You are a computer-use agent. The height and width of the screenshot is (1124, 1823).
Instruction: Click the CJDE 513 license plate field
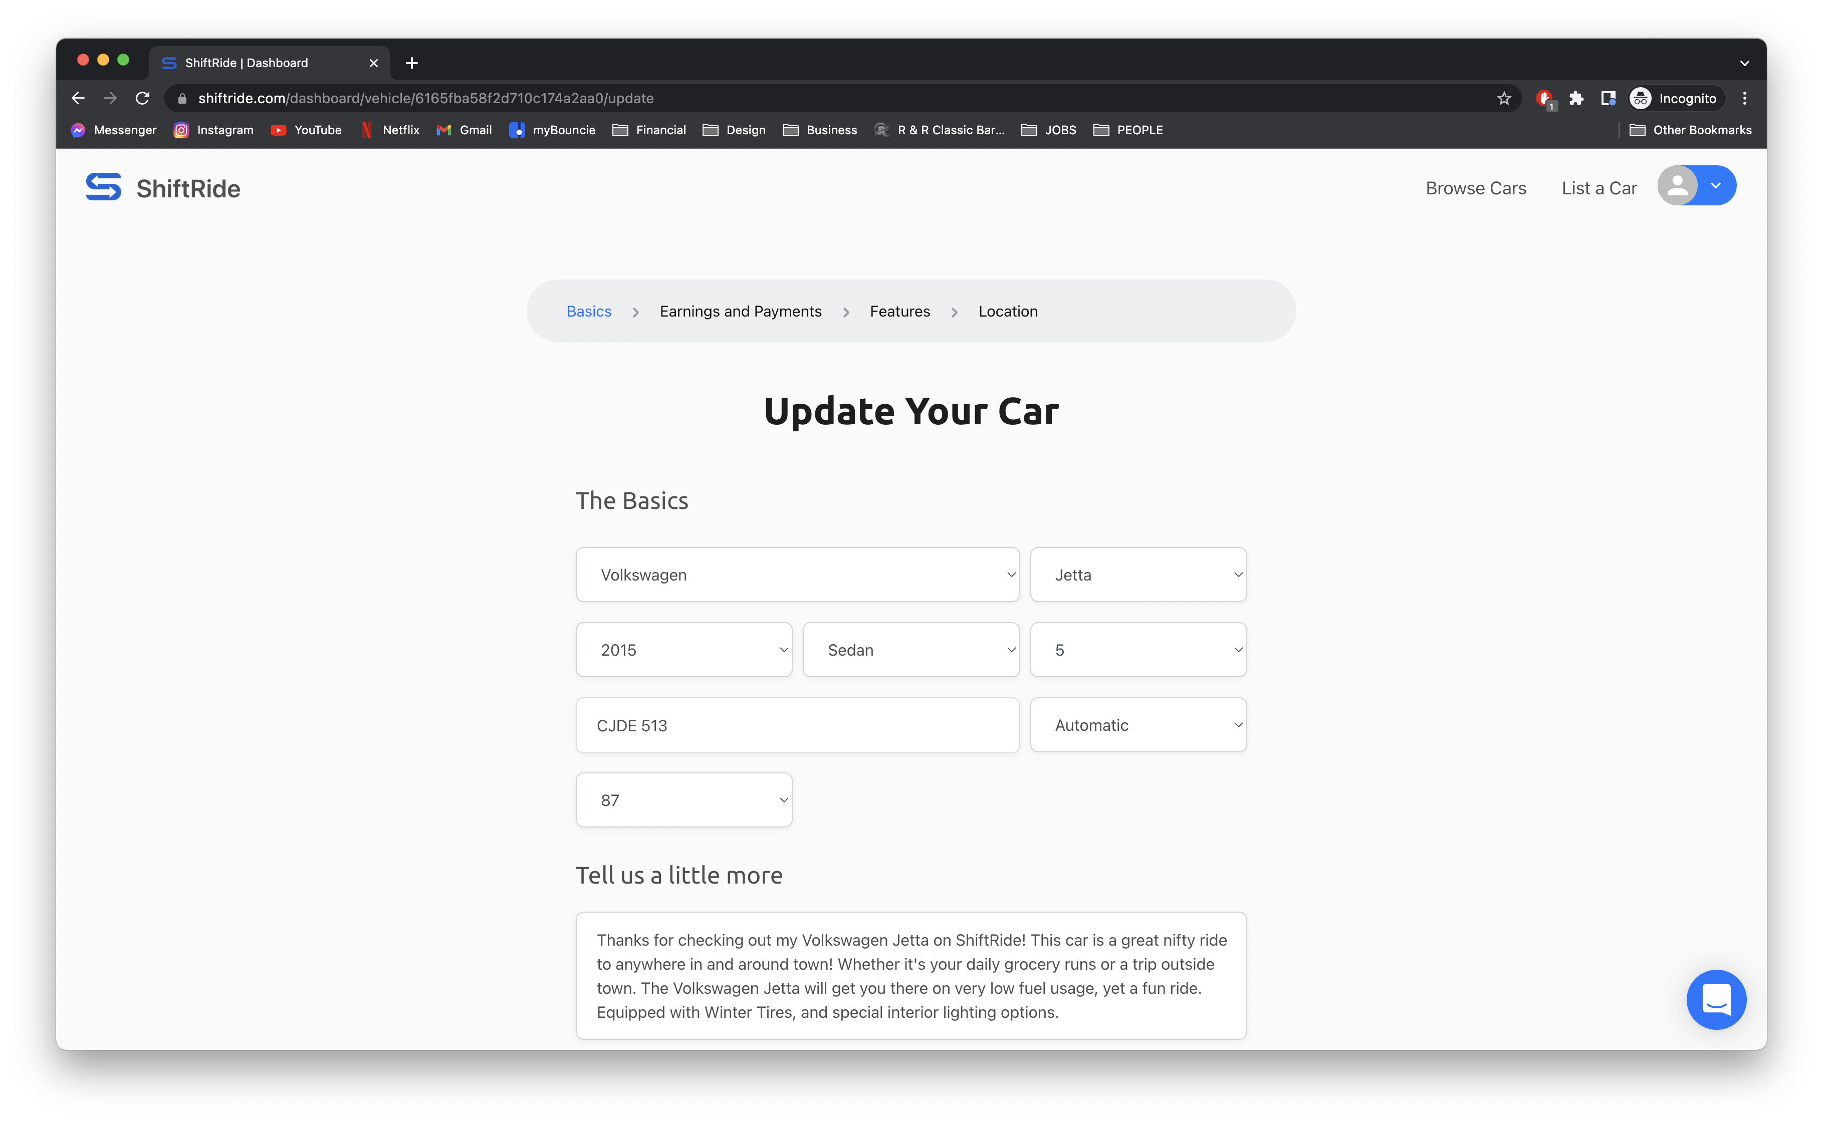pos(797,725)
